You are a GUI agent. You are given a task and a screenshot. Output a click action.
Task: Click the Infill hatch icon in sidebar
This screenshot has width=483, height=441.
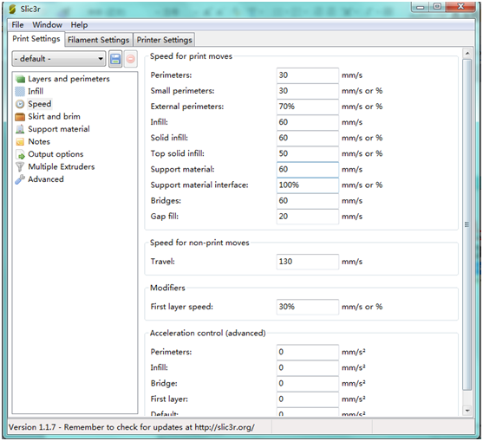pyautogui.click(x=20, y=91)
